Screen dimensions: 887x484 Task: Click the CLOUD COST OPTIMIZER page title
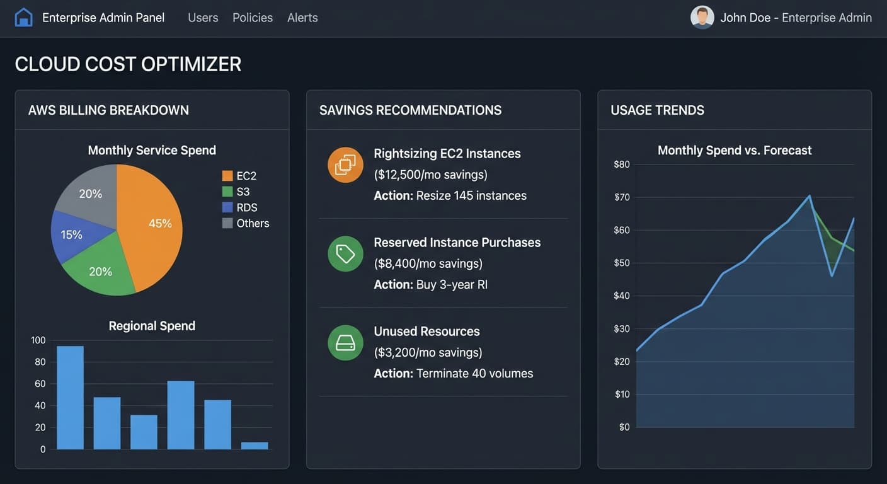128,64
